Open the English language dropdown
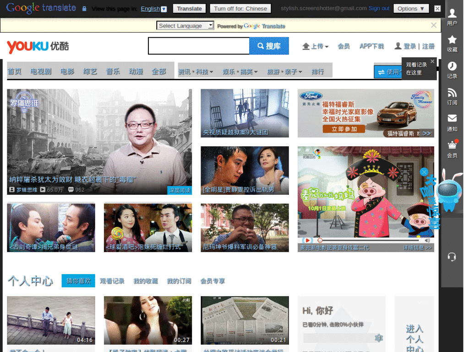Screen dimensions: 469x352 154,9
